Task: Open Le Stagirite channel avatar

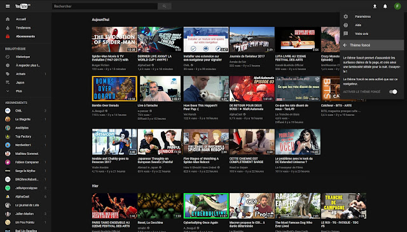Action: click(x=8, y=119)
